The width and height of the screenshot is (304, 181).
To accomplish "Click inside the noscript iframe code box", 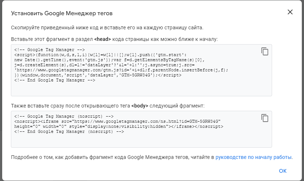I will click(x=141, y=140).
